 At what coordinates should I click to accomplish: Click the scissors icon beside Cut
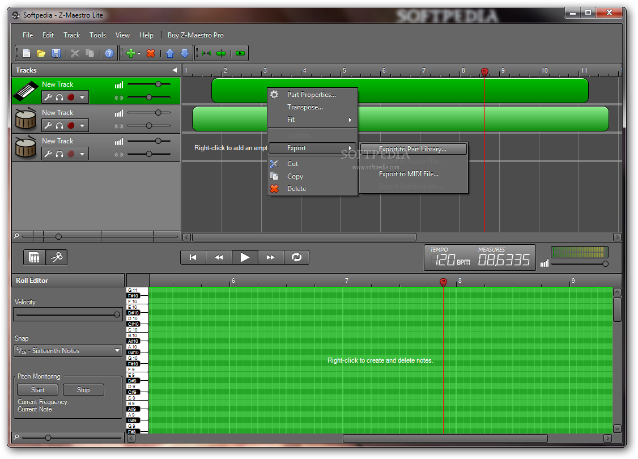pyautogui.click(x=274, y=164)
